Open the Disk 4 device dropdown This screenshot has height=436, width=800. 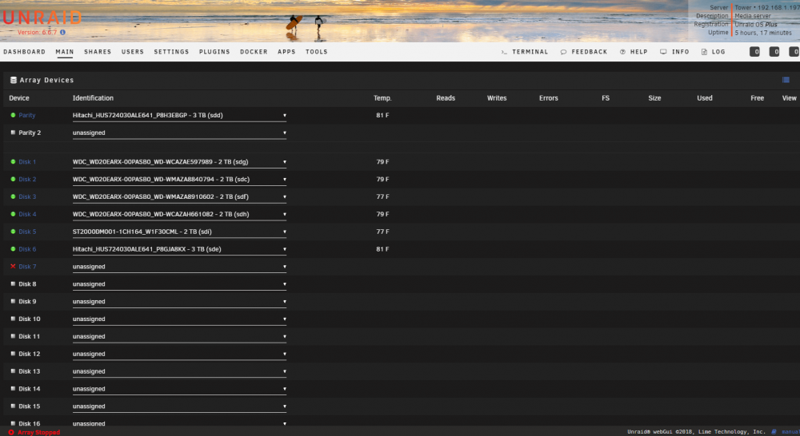[x=179, y=215]
